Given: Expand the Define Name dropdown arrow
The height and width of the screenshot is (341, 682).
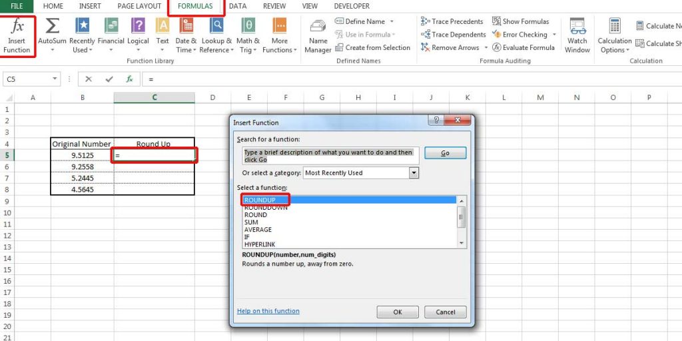Looking at the screenshot, I should [392, 21].
